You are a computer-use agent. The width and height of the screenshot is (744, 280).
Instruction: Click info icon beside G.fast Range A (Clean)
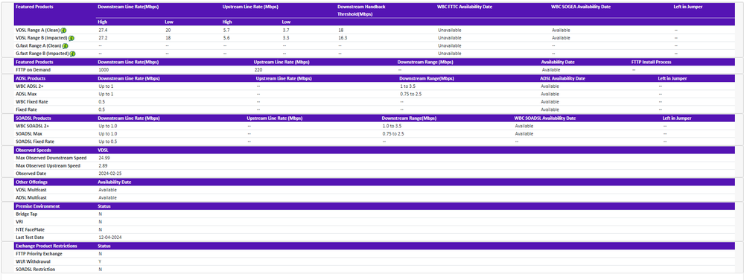point(65,46)
